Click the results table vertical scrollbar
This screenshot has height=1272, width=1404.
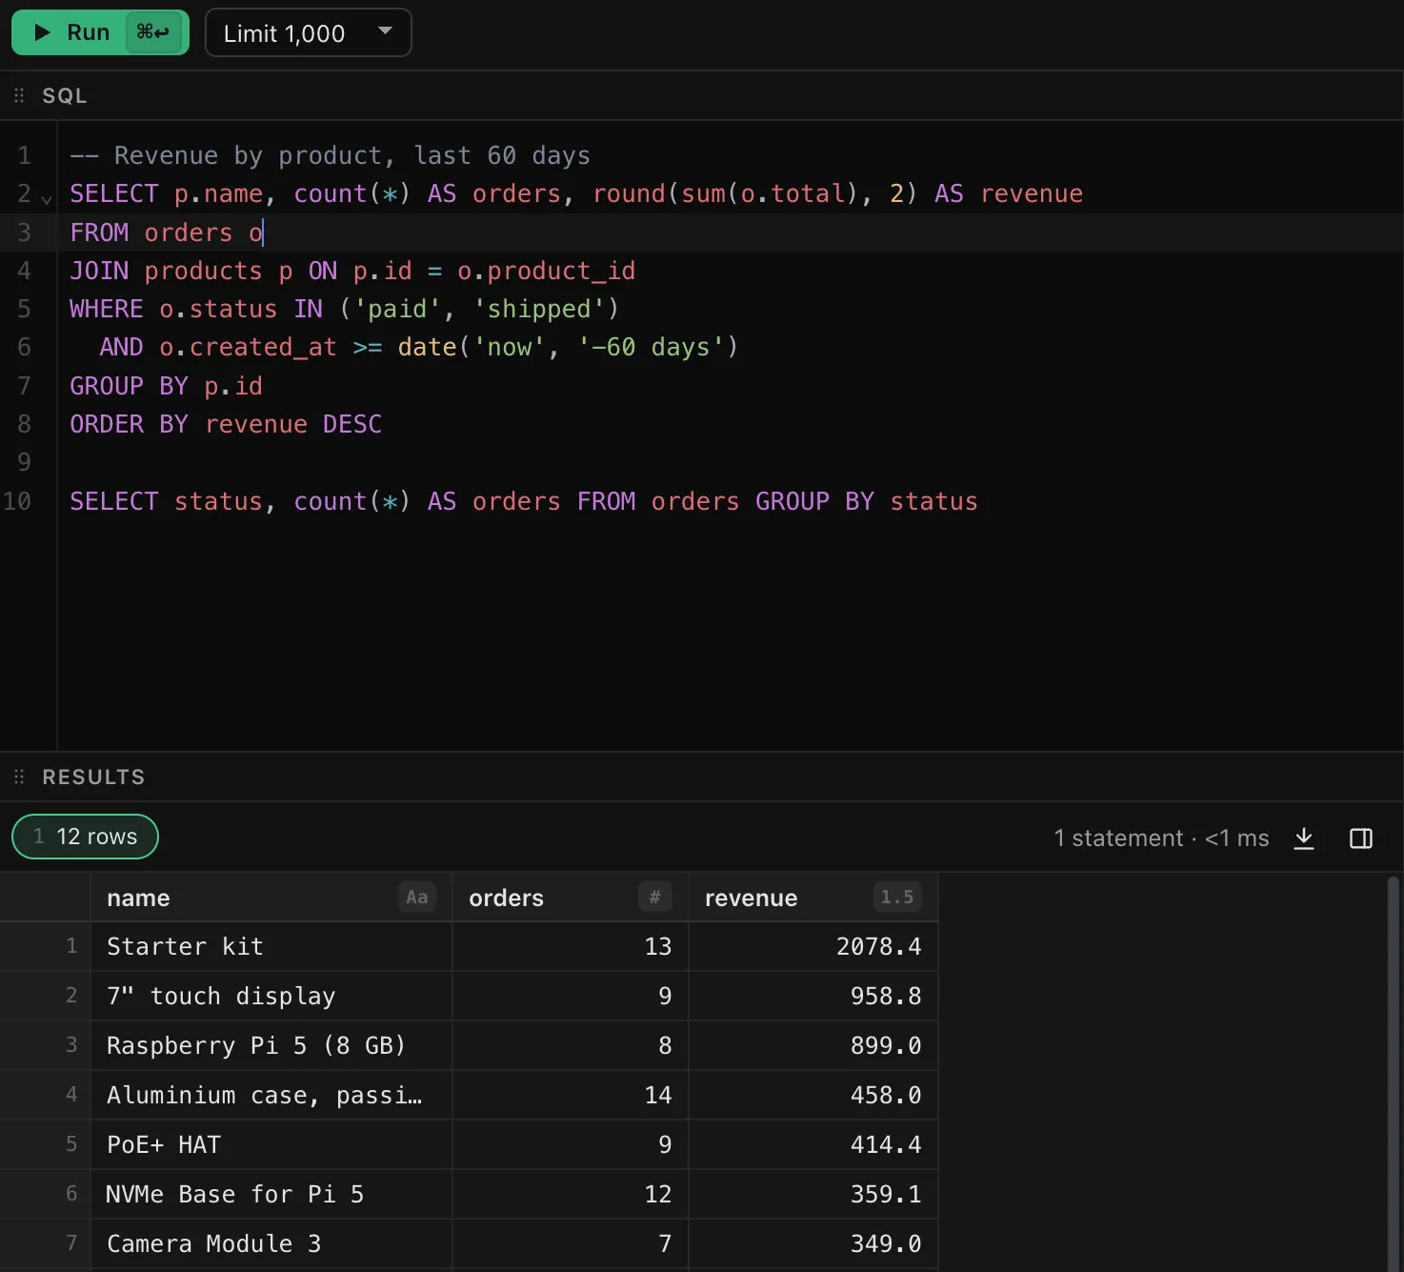[1394, 1074]
